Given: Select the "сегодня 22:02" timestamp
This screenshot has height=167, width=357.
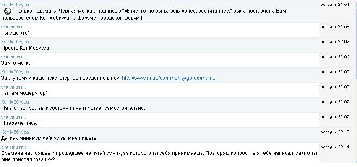Looking at the screenshot, I should click(335, 42).
